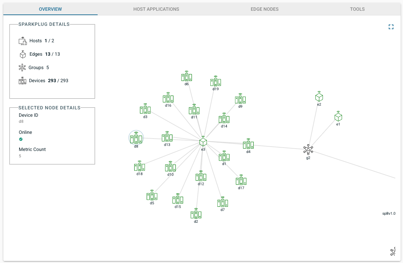Select device node d11
The width and height of the screenshot is (403, 263).
(194, 109)
